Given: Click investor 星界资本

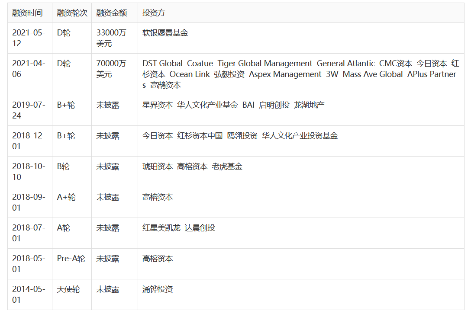Looking at the screenshot, I should click(x=158, y=105).
